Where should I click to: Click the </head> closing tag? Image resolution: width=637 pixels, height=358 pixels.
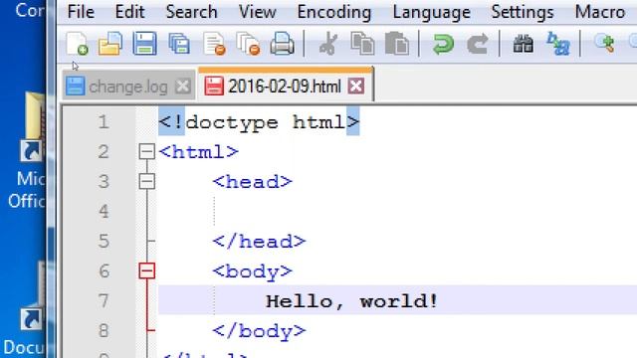coord(259,242)
